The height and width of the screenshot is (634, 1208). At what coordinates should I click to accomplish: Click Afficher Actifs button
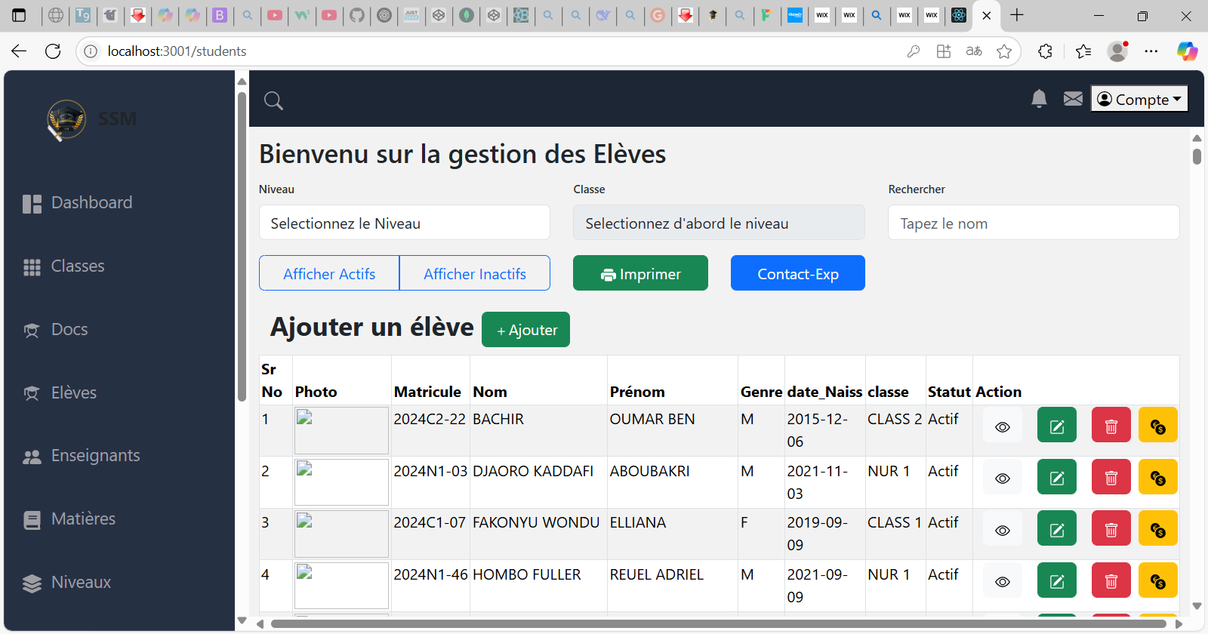pyautogui.click(x=329, y=273)
